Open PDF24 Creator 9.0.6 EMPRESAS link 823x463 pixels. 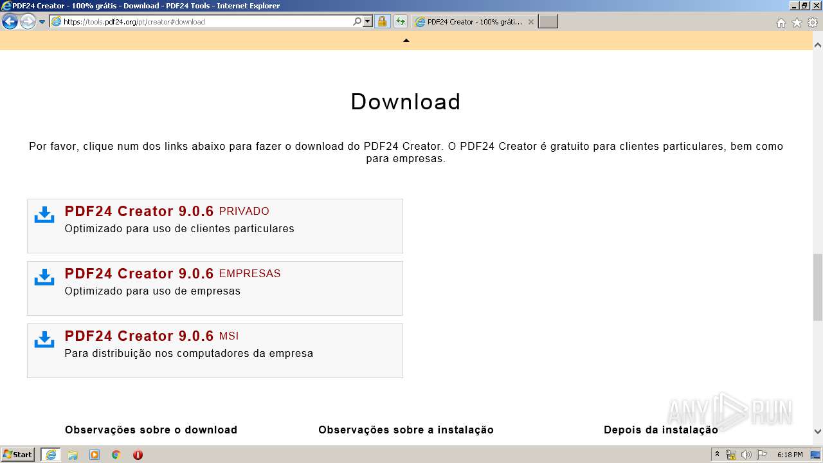point(172,273)
